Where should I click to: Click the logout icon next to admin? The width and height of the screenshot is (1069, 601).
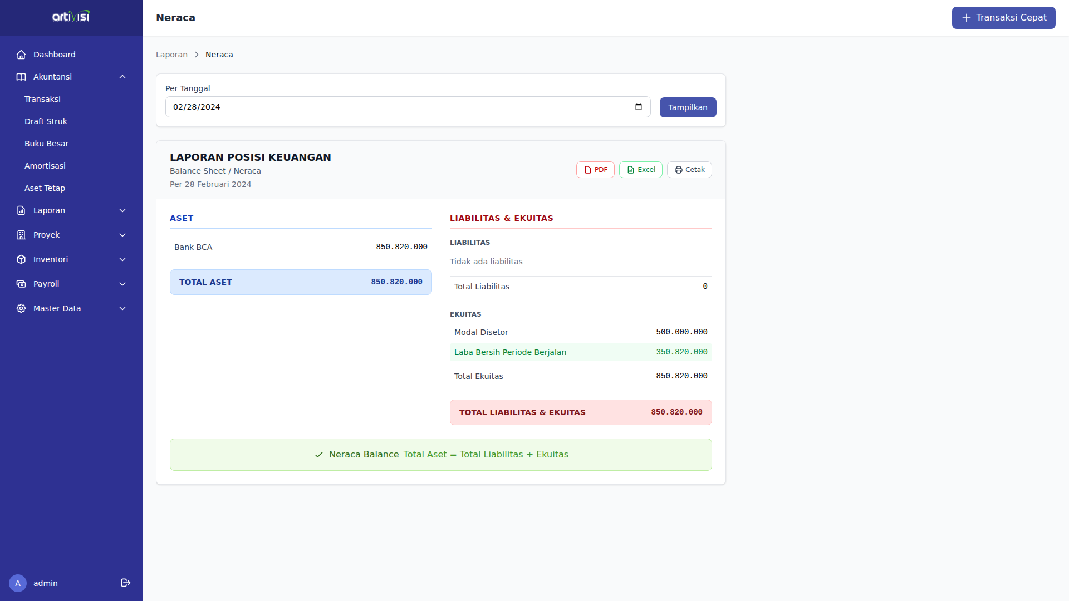click(125, 583)
